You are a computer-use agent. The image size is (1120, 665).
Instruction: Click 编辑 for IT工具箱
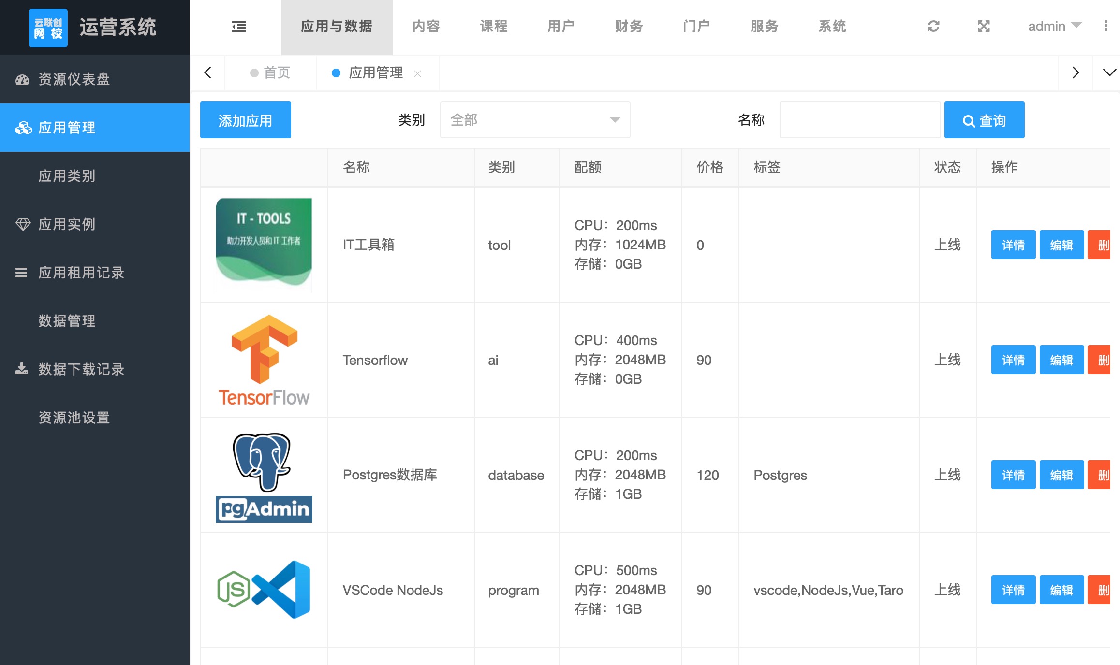[1061, 245]
